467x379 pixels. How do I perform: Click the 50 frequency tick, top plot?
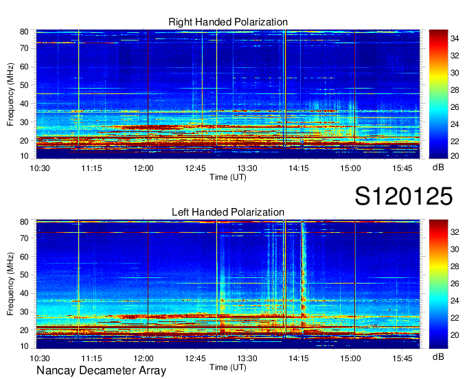24,85
